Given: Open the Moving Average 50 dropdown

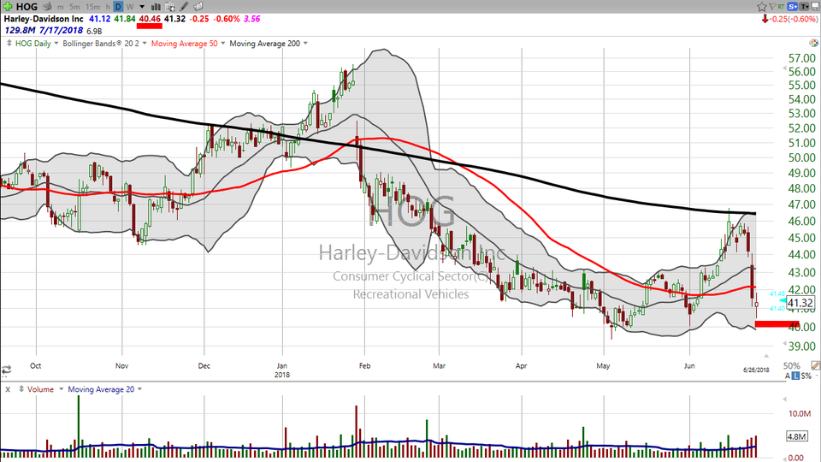Looking at the screenshot, I should point(187,43).
